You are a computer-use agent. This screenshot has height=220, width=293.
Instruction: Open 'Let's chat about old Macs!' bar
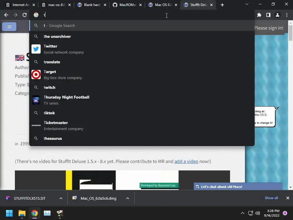238,186
